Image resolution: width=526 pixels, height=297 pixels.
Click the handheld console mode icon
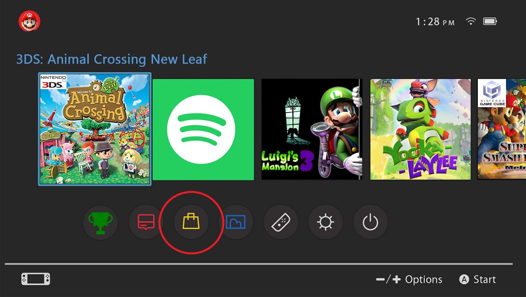36,279
